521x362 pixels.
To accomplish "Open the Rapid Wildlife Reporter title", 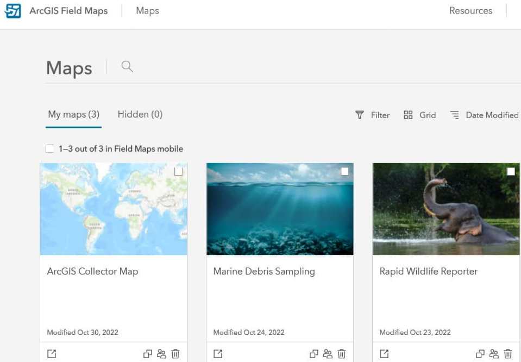I will coord(428,271).
